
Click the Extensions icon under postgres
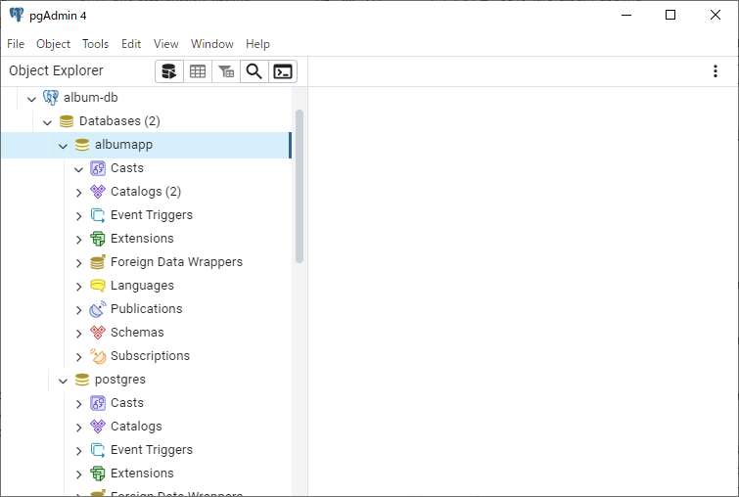coord(98,474)
